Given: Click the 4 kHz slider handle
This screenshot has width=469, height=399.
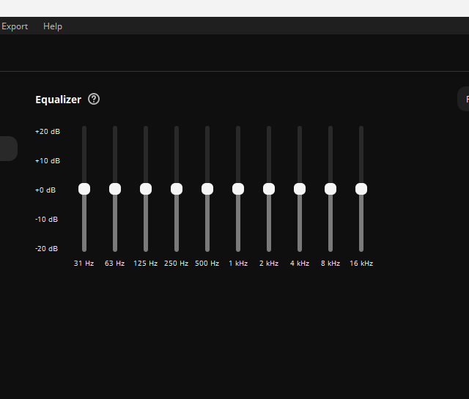Looking at the screenshot, I should (300, 189).
